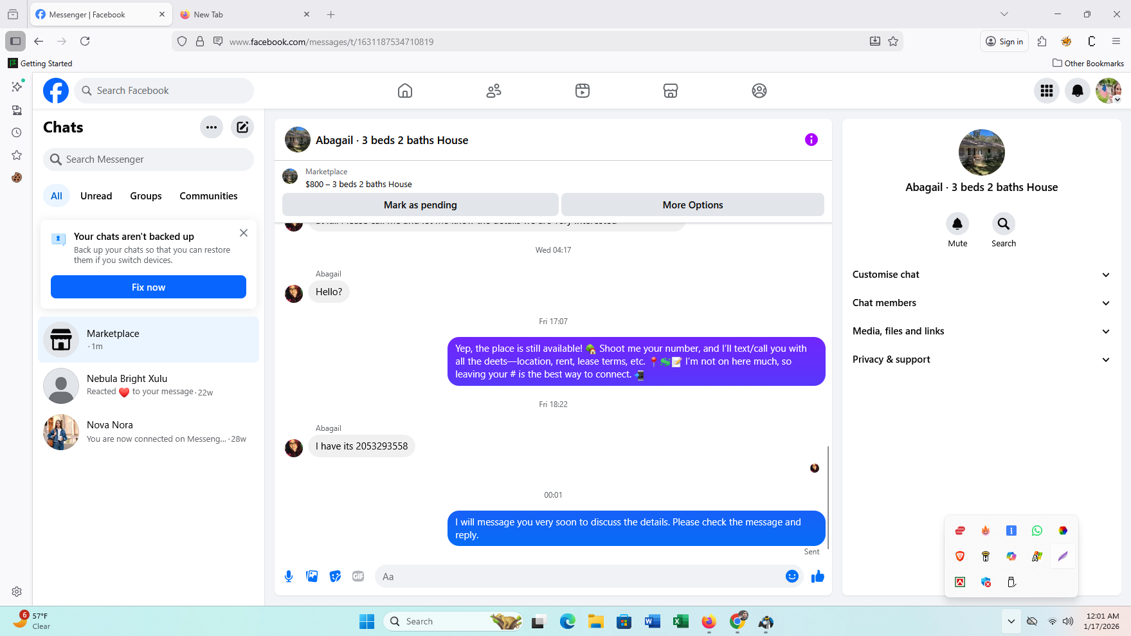Open the Friends icon in top navigation

tap(494, 91)
